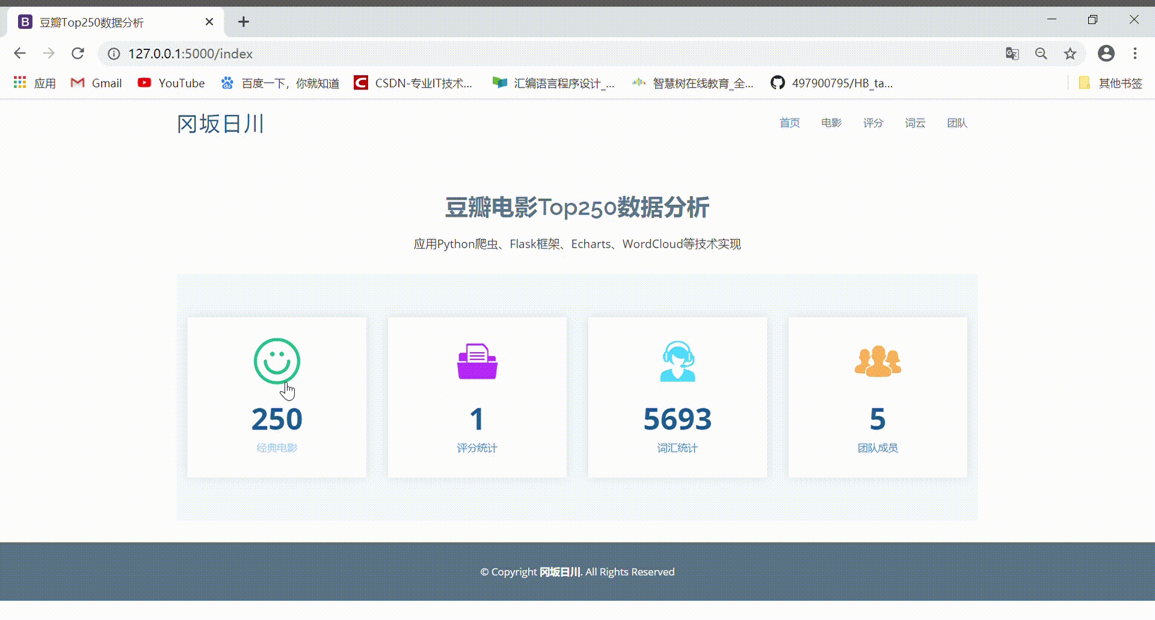Viewport: 1155px width, 620px height.
Task: Click the 团队成员 card label
Action: pyautogui.click(x=878, y=448)
